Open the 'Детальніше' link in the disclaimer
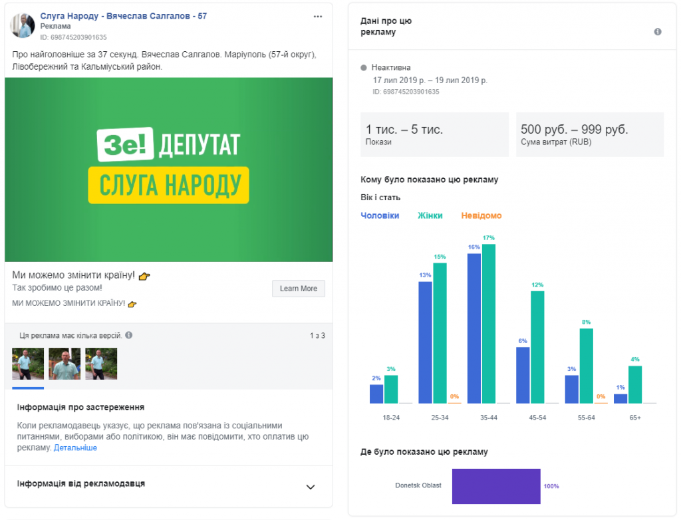This screenshot has width=681, height=520. tap(75, 448)
